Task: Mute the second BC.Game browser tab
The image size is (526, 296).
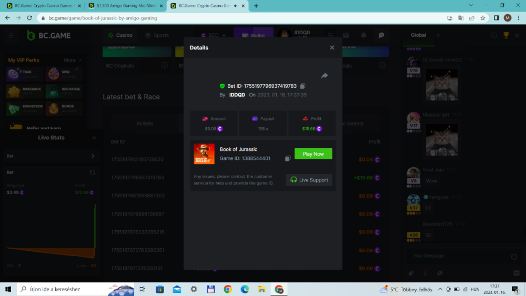Action: 235,6
